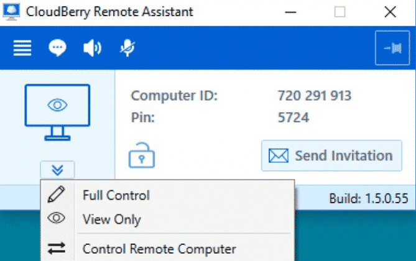Toggle the muted microphone icon
This screenshot has width=416, height=261.
pyautogui.click(x=127, y=48)
